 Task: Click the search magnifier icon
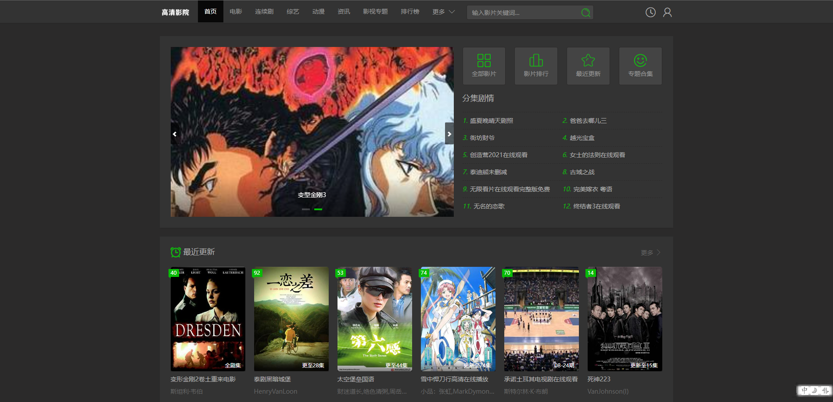[585, 13]
